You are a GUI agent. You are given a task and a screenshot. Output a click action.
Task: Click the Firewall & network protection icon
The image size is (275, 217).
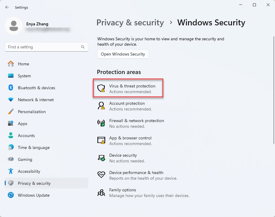pos(102,123)
